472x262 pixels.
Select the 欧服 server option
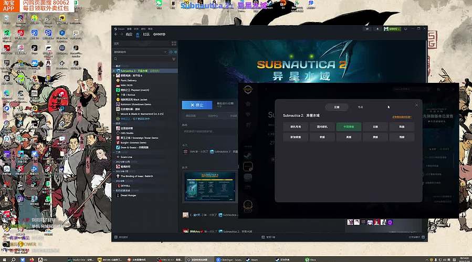click(322, 137)
